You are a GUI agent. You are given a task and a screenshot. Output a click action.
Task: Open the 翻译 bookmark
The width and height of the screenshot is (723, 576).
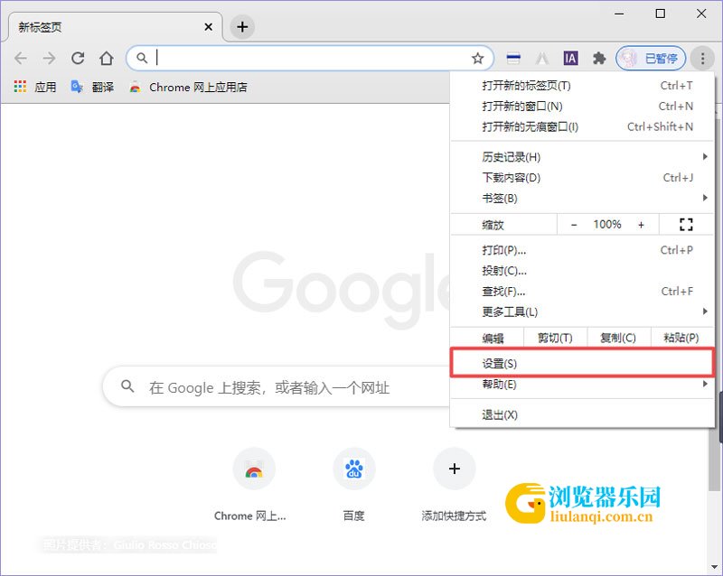(x=93, y=87)
